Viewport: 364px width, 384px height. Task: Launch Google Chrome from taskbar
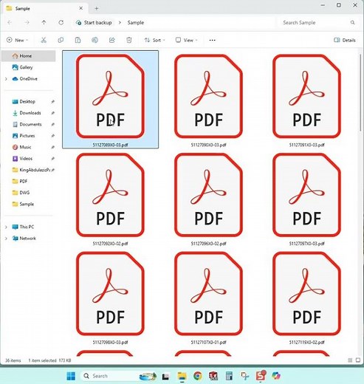point(198,376)
